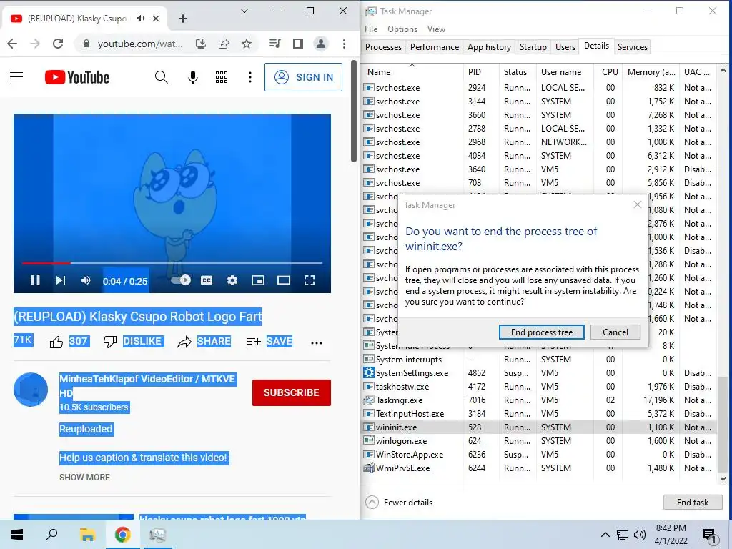Confirm End process tree
The image size is (732, 549).
click(x=542, y=332)
